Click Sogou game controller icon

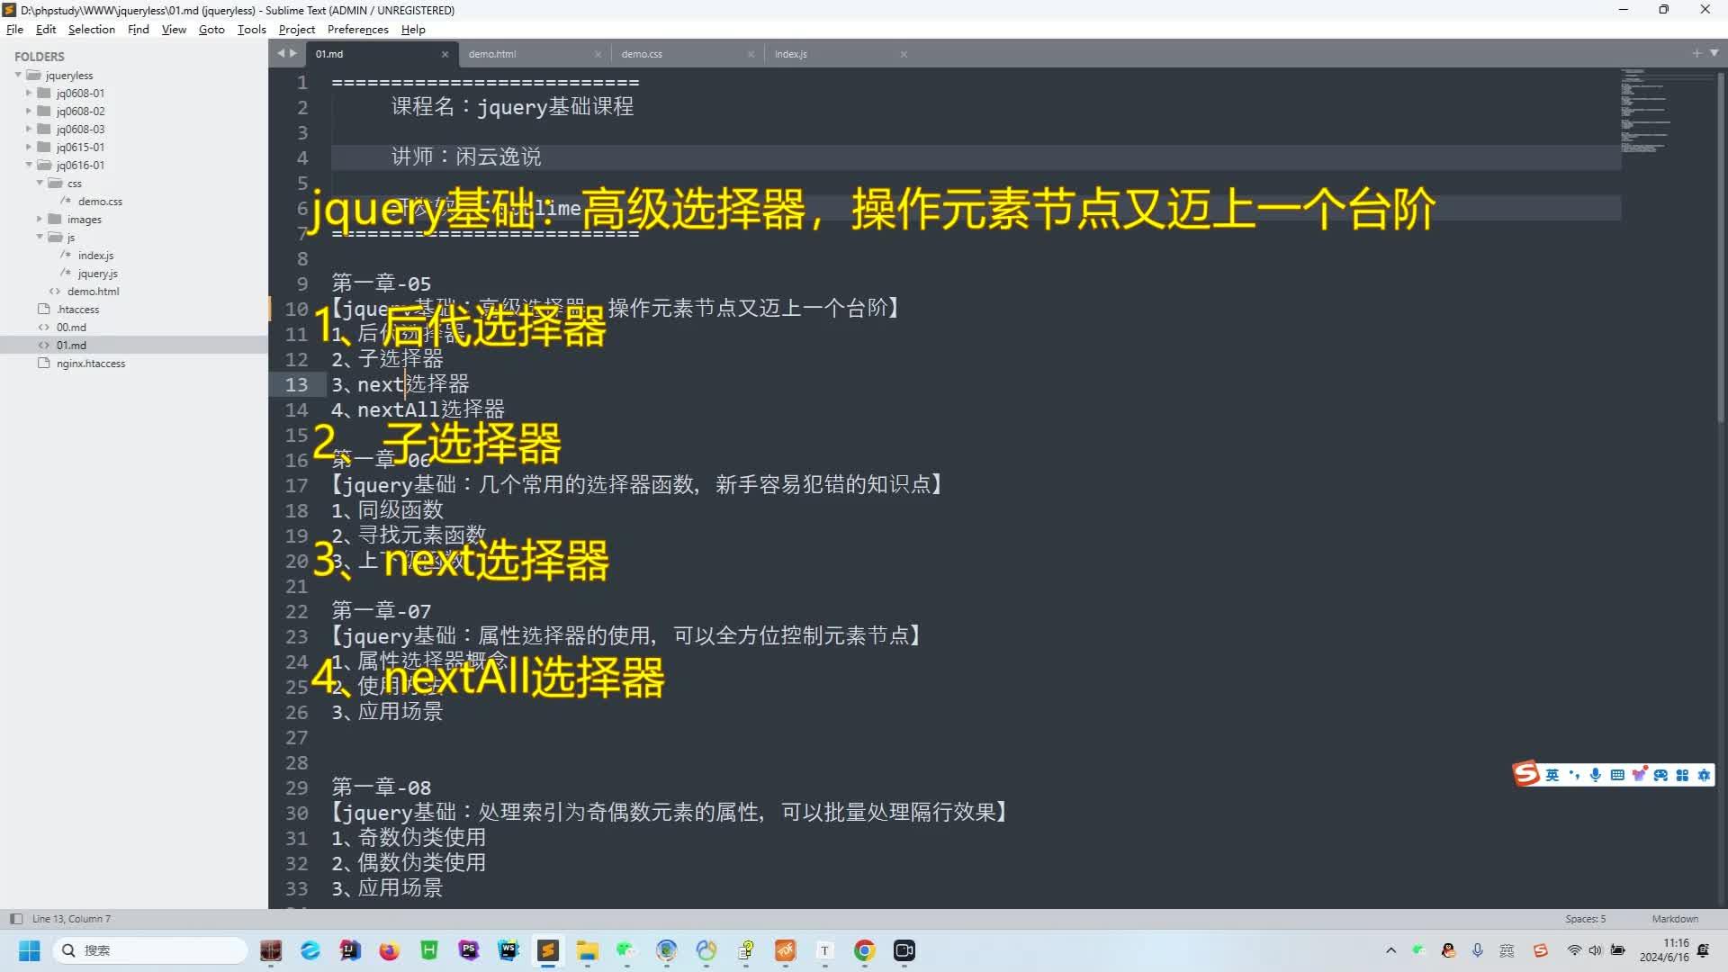click(x=1660, y=775)
